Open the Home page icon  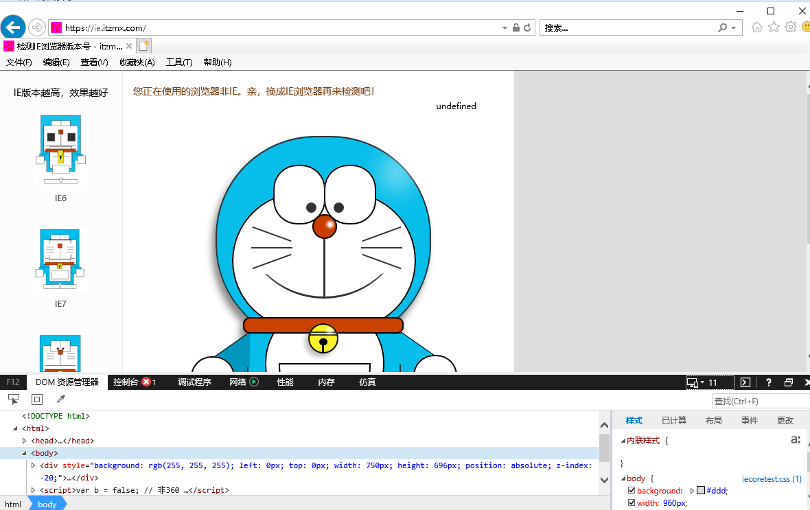pyautogui.click(x=756, y=27)
